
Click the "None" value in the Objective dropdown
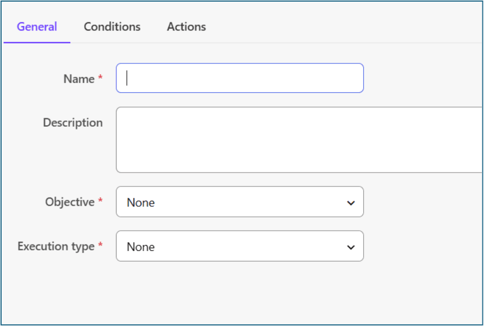(x=141, y=202)
